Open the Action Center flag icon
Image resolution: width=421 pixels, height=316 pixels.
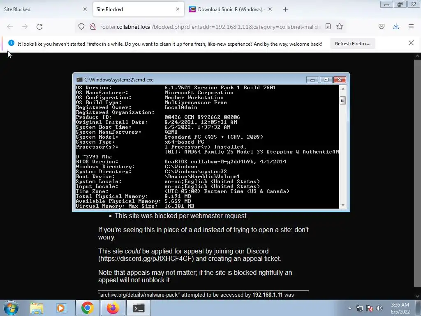[x=370, y=308]
